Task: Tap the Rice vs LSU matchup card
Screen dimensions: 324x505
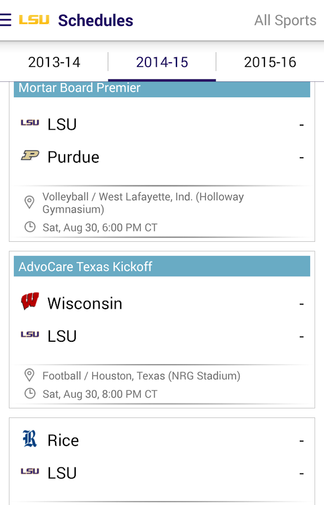Action: click(162, 457)
